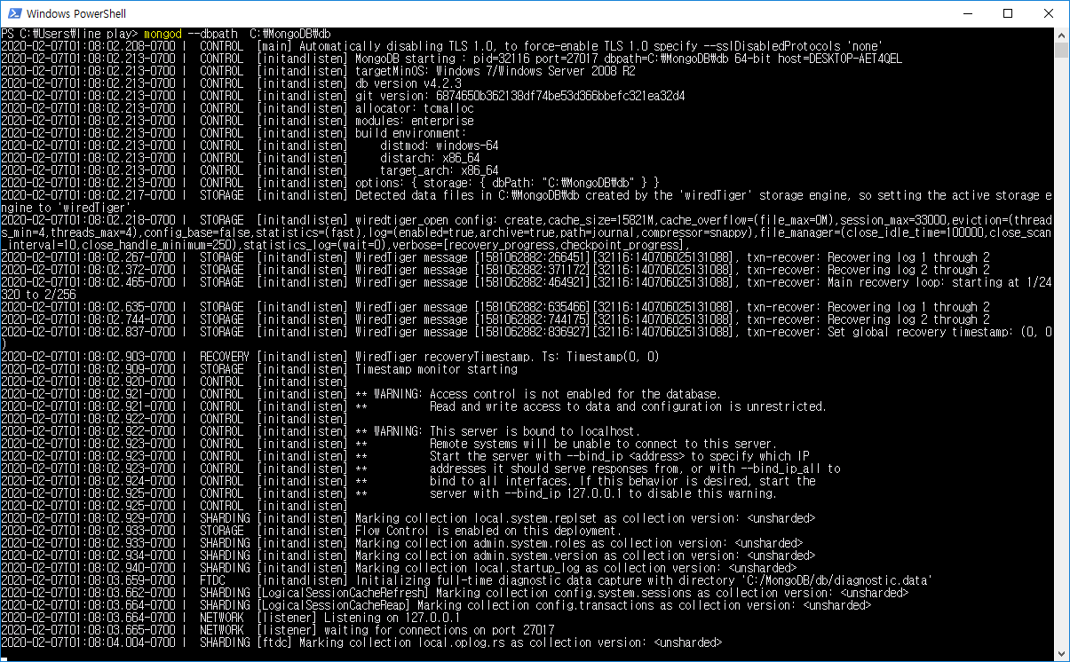Click the "distmod: windows-64" text
Image resolution: width=1070 pixels, height=662 pixels.
coord(440,146)
